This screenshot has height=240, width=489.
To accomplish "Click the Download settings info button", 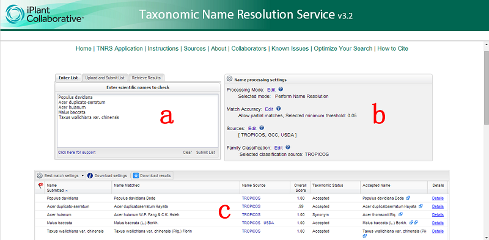I will 108,175.
